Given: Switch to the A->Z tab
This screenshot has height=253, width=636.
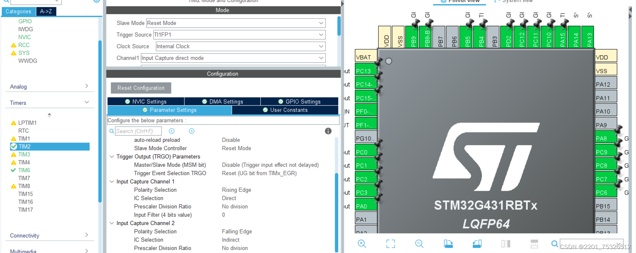Looking at the screenshot, I should click(46, 11).
